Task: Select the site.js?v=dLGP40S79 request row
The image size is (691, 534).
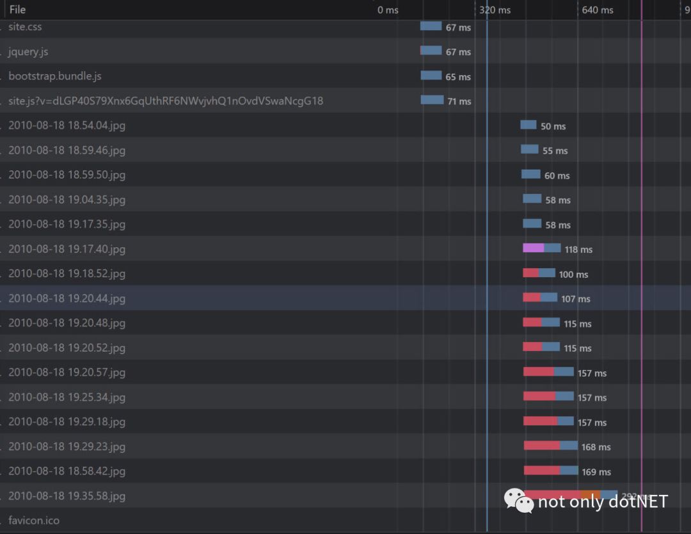Action: [345, 100]
